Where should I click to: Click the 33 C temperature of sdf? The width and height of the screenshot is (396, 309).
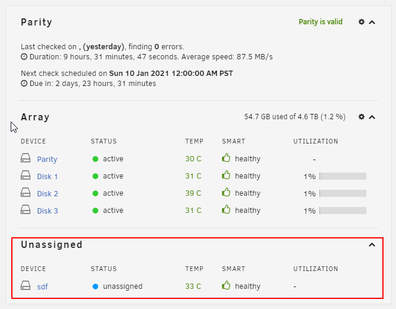point(193,286)
